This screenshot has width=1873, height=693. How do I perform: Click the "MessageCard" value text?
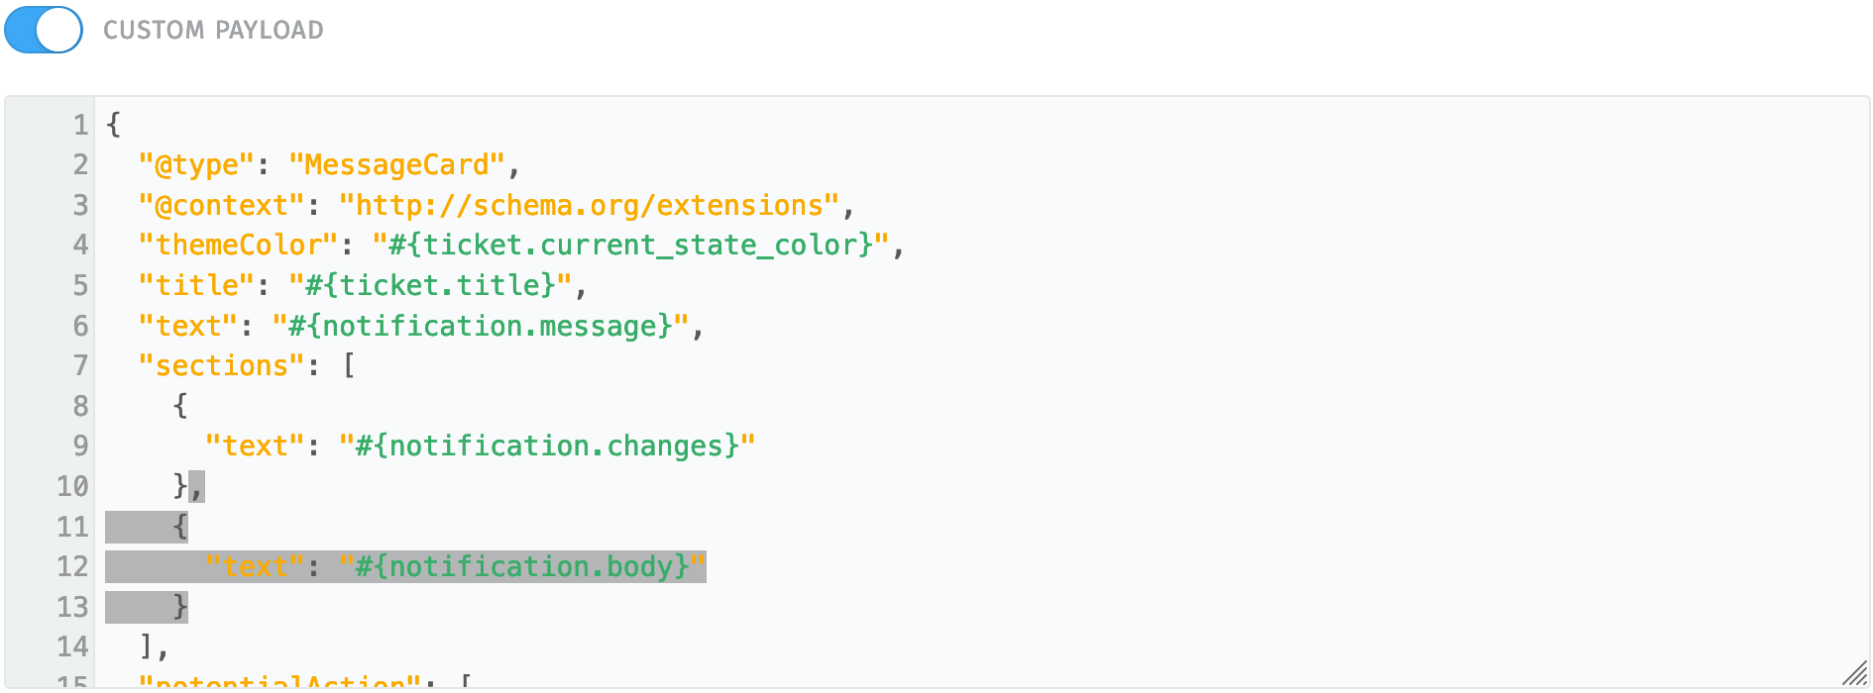[397, 164]
